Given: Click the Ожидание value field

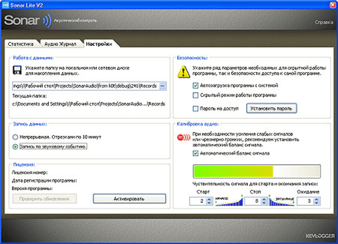Looking at the screenshot, I should pos(306,201).
